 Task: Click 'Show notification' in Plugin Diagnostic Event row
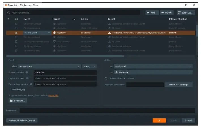[89, 42]
